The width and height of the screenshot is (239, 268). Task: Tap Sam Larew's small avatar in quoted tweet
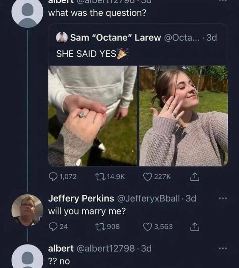pyautogui.click(x=62, y=38)
